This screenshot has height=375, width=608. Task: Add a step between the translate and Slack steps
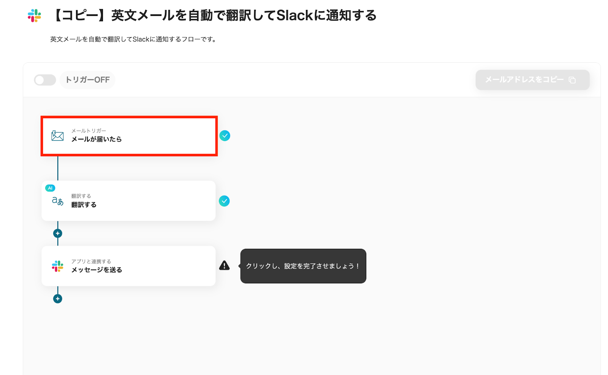[57, 234]
